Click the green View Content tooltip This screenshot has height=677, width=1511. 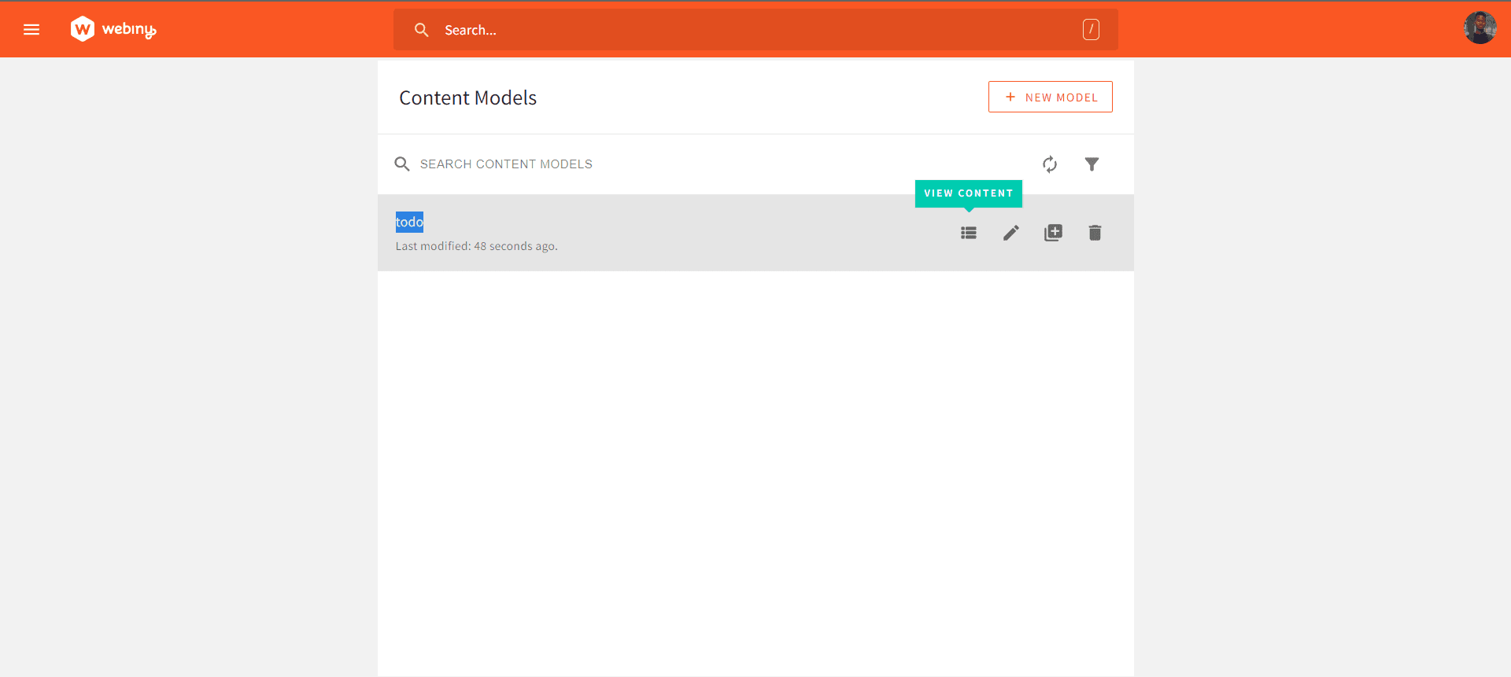click(968, 193)
